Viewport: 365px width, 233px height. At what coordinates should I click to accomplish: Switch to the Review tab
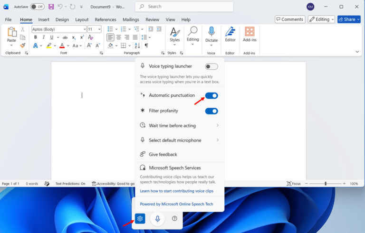(152, 19)
